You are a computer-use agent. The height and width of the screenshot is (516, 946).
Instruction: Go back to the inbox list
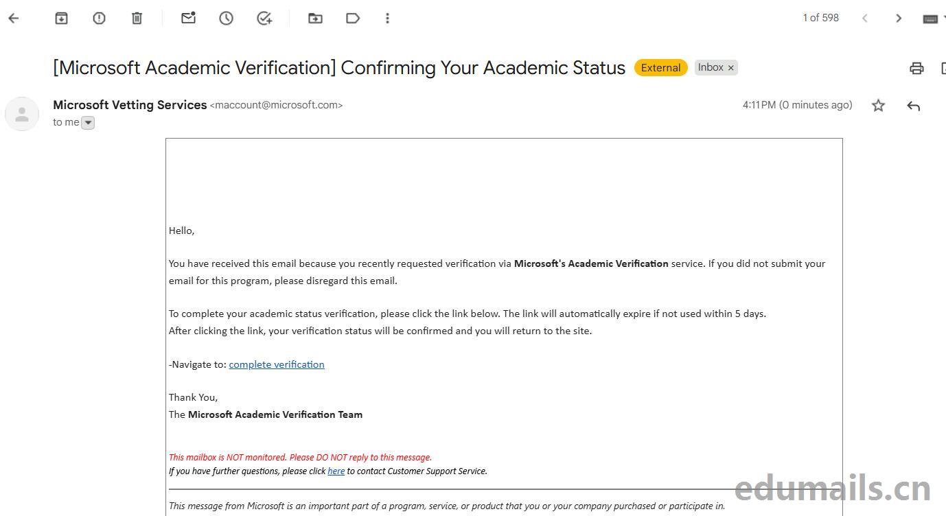point(14,19)
